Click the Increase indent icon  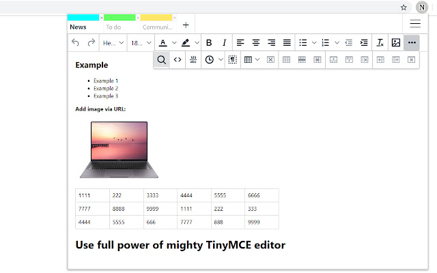364,42
